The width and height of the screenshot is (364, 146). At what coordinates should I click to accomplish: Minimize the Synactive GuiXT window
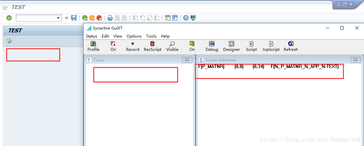tap(327, 28)
